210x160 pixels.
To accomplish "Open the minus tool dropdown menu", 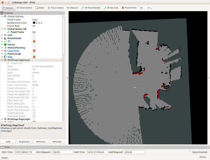I will pyautogui.click(x=150, y=8).
